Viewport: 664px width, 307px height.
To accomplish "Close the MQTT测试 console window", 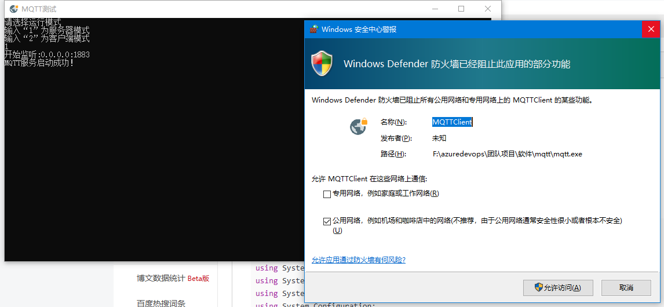I will (488, 9).
